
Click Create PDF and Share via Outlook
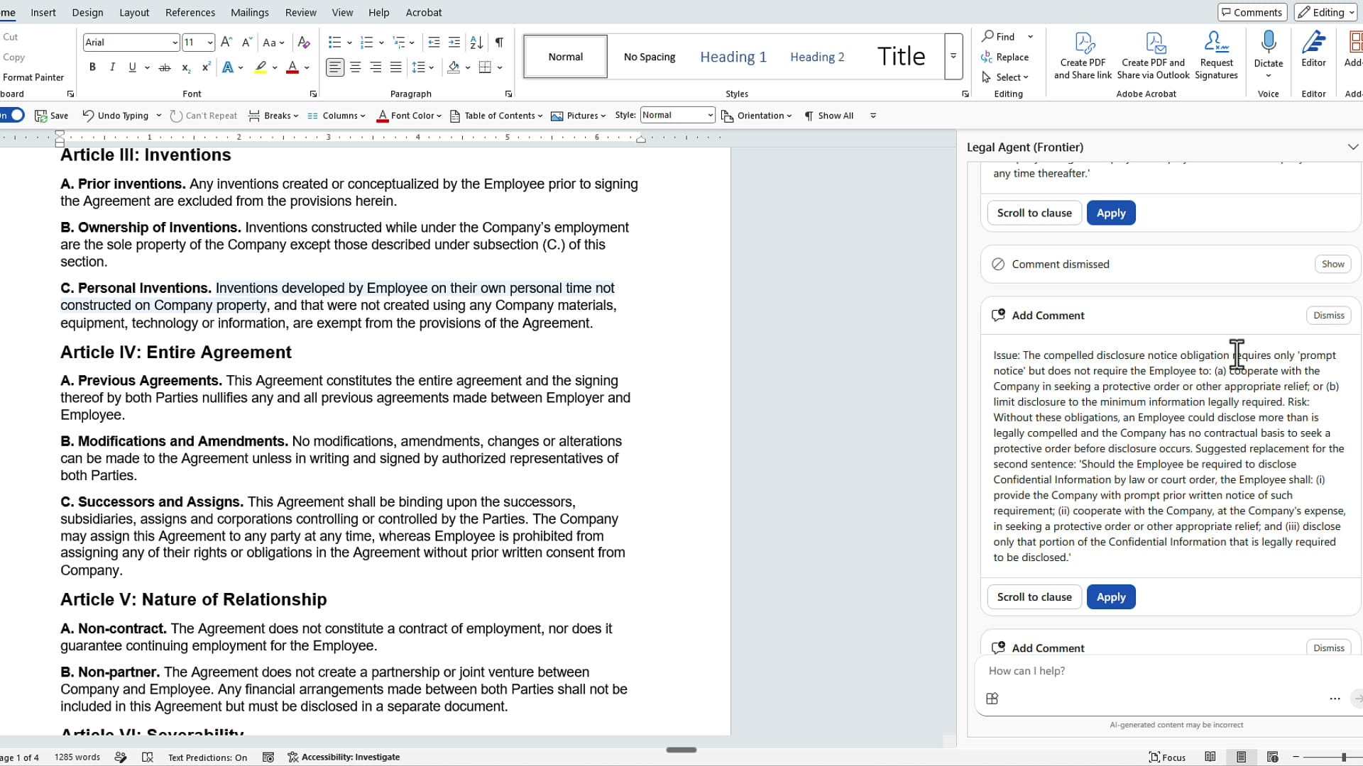pyautogui.click(x=1153, y=55)
